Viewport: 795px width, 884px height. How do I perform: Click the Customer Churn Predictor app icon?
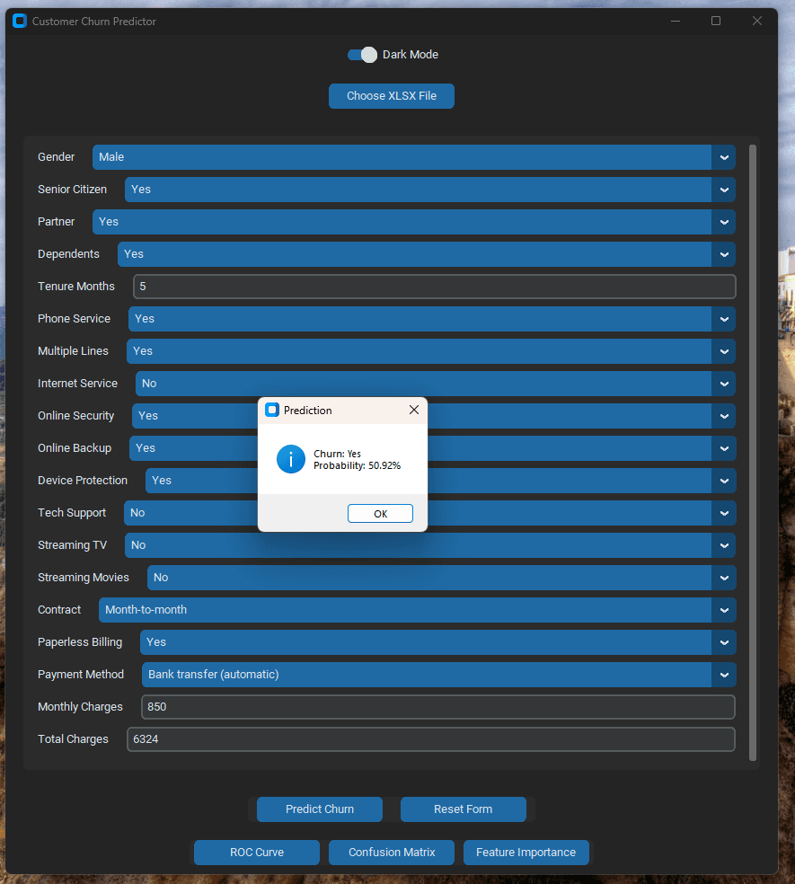point(20,21)
